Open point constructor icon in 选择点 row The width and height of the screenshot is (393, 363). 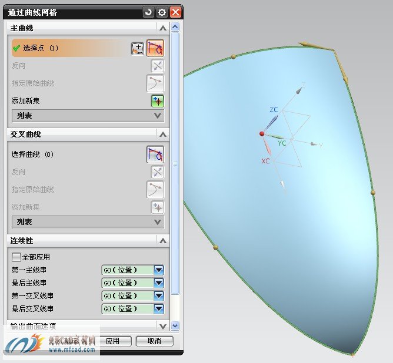point(138,48)
